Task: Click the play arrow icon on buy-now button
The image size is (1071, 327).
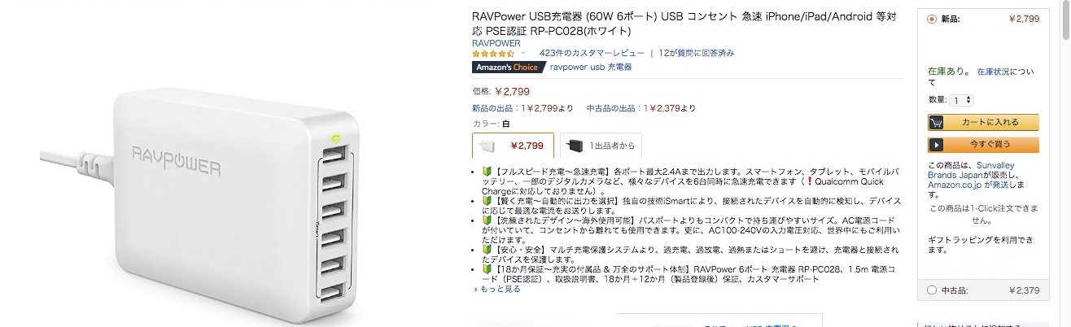Action: pos(936,145)
